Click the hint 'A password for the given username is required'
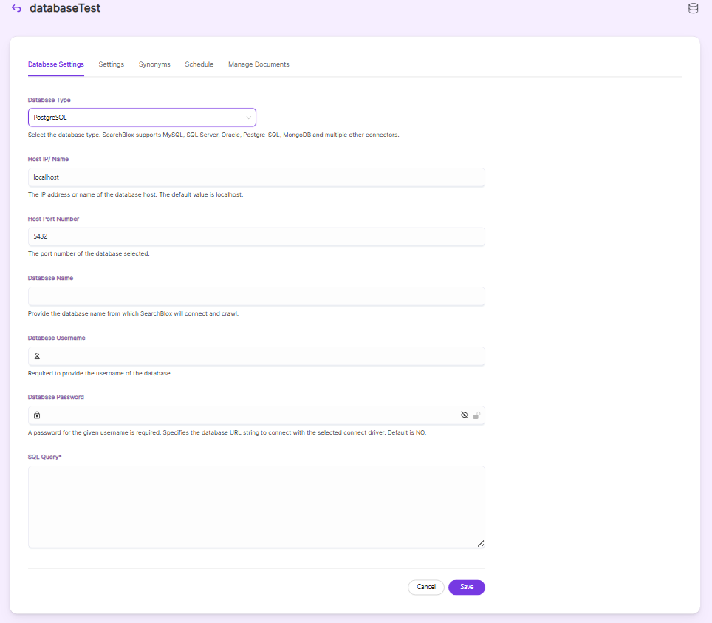The height and width of the screenshot is (623, 712). 95,432
